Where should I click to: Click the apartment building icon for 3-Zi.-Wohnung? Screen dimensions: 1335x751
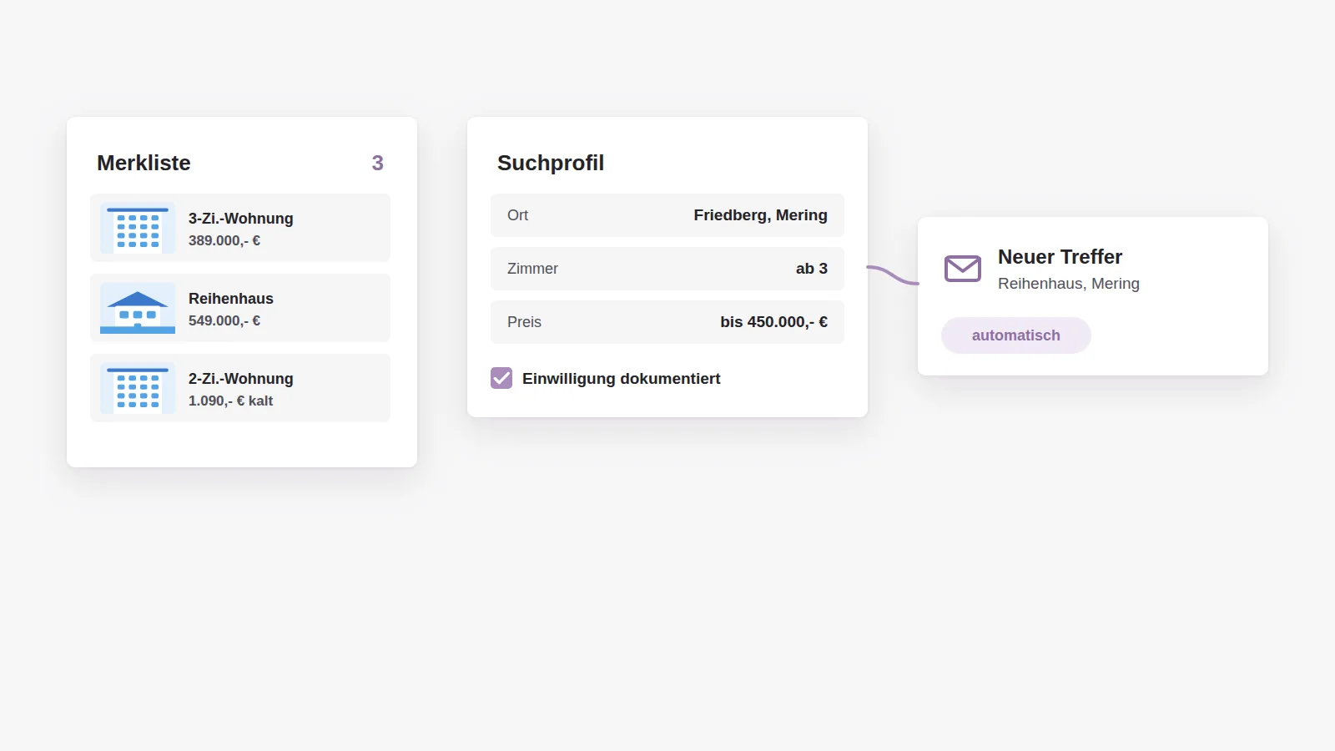138,228
